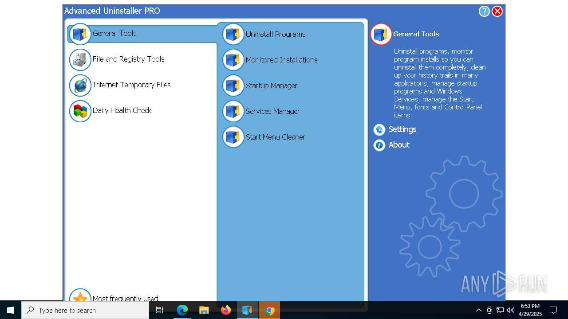The height and width of the screenshot is (319, 568).
Task: Click the About info icon
Action: point(379,145)
